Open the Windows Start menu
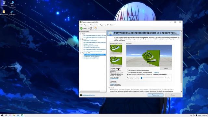This screenshot has width=208, height=117. coord(2,115)
